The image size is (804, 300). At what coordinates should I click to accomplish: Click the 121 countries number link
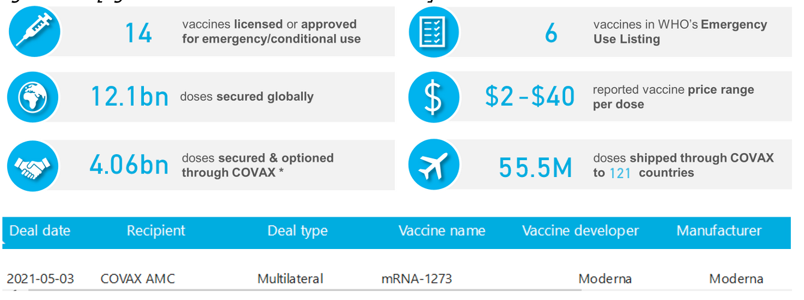point(620,173)
